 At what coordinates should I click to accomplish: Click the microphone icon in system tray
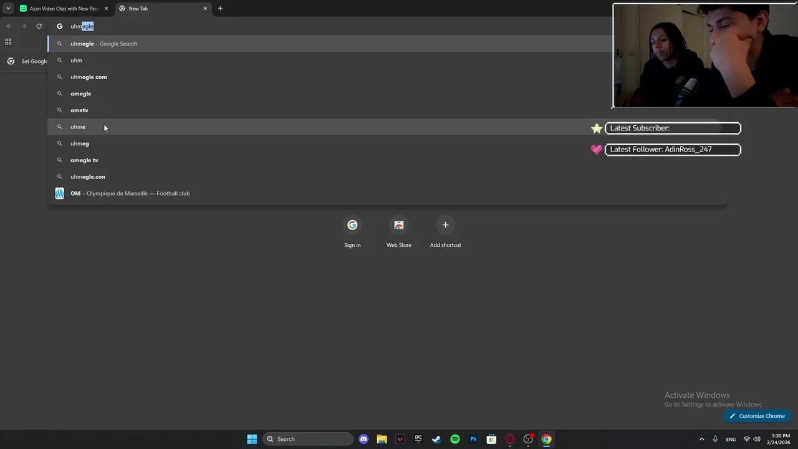[x=715, y=439]
